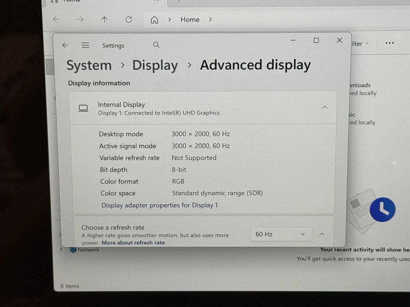
Task: Collapse the Internal Display section
Action: point(324,107)
